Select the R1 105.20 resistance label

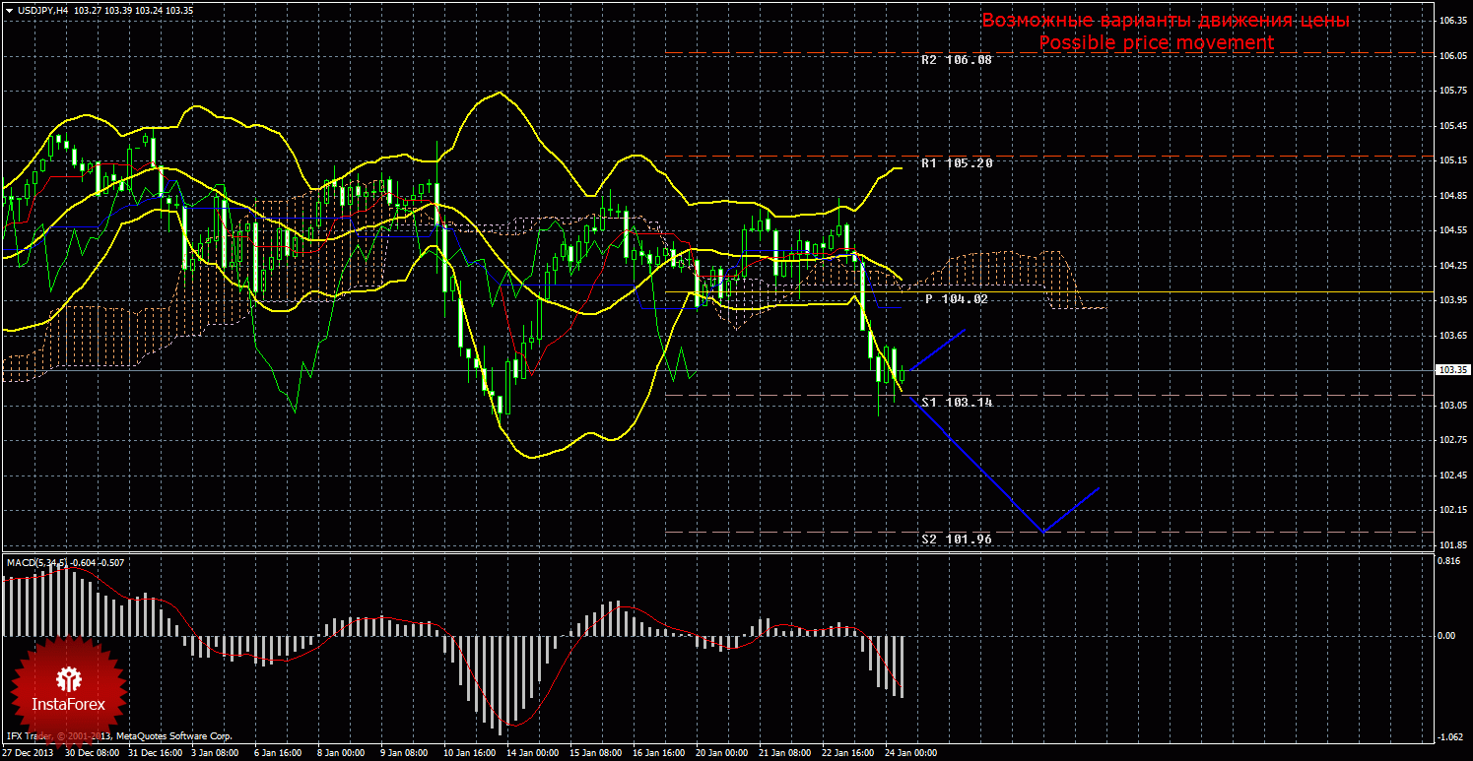957,163
